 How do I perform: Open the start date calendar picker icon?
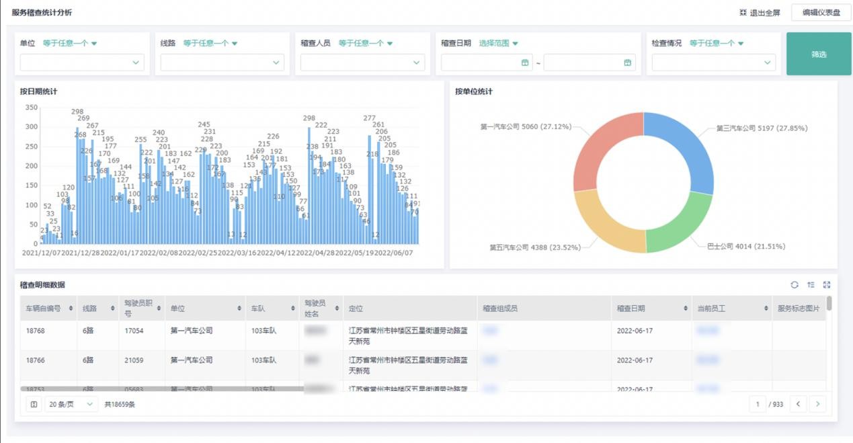[x=525, y=63]
